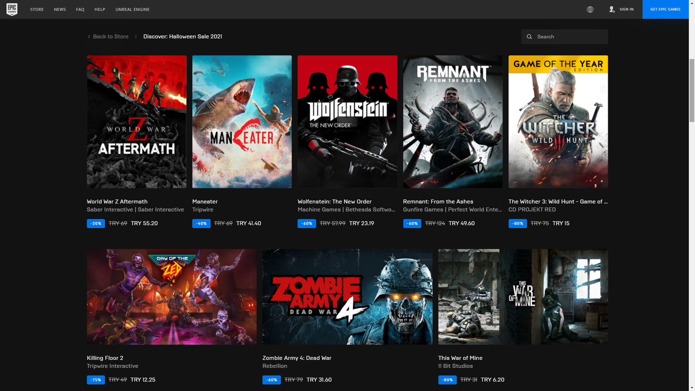Open World War Z Aftermath game page

pos(136,122)
